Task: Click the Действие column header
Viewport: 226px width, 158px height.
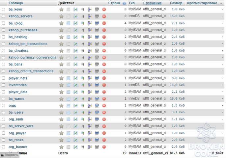Action: pyautogui.click(x=66, y=3)
